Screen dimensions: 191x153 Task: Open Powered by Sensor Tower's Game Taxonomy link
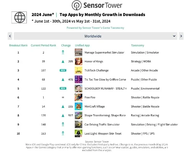(x=95, y=28)
